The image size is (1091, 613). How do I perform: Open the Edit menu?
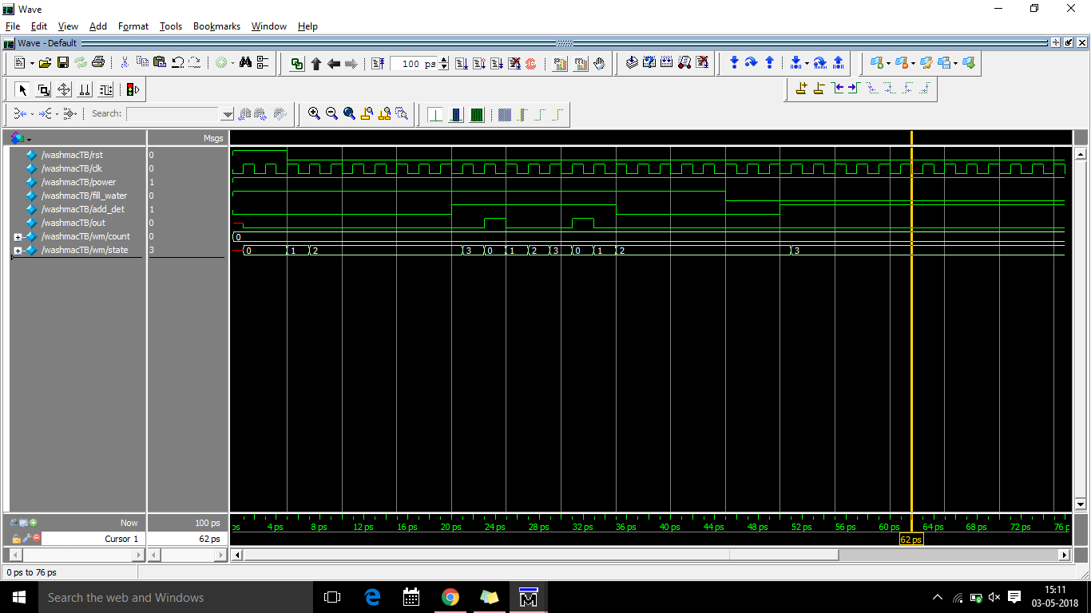coord(39,26)
